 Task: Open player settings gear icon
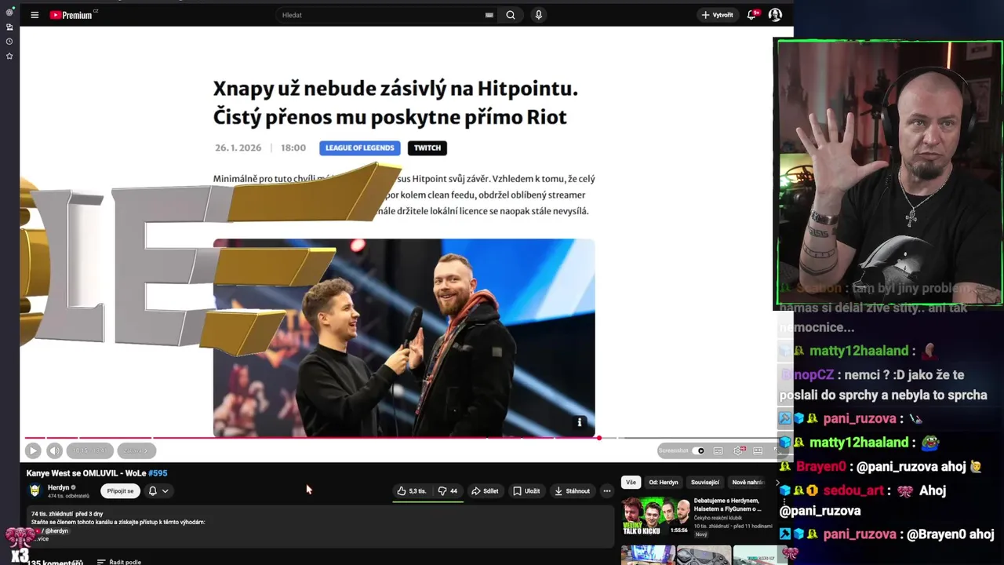coord(738,450)
